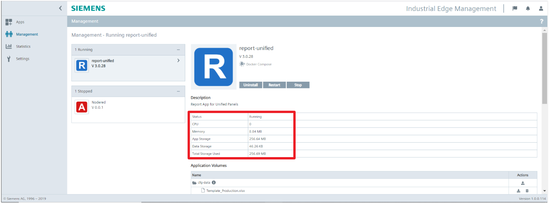Click the V 3.0.28 version label in the details
The height and width of the screenshot is (204, 549).
coord(246,56)
